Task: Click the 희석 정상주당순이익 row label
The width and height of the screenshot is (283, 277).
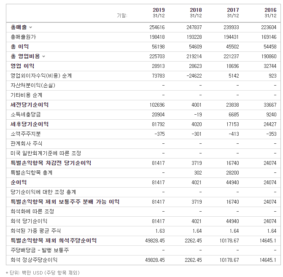Action: point(34,260)
